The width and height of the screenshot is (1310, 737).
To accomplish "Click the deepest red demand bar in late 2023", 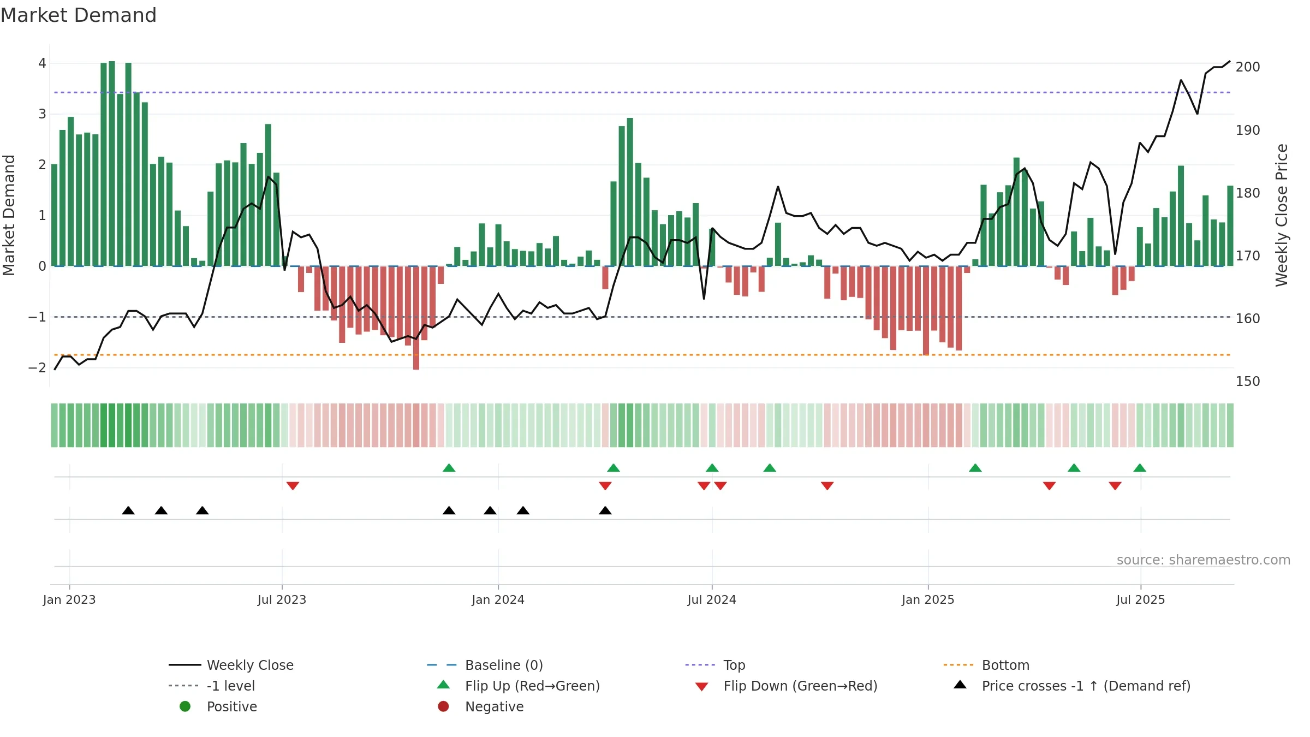I will pos(416,318).
